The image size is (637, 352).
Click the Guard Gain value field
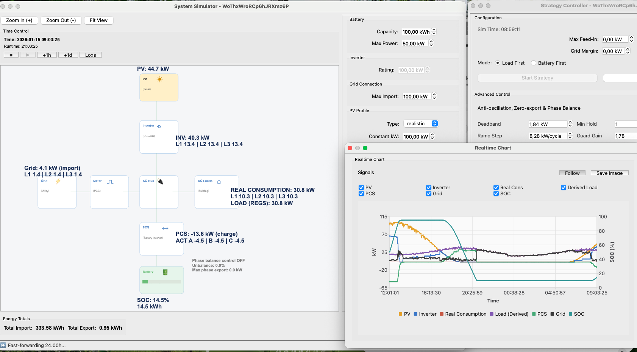[x=625, y=136]
